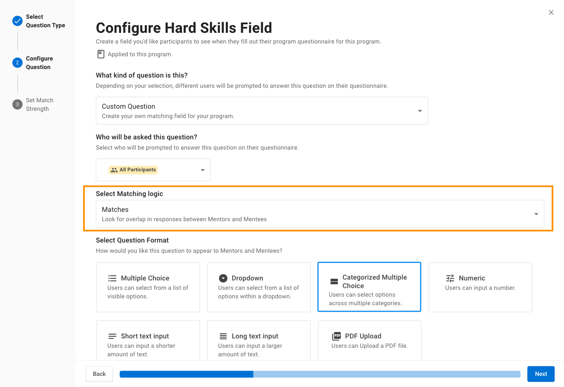Click the Numeric format sliders icon

(x=450, y=278)
